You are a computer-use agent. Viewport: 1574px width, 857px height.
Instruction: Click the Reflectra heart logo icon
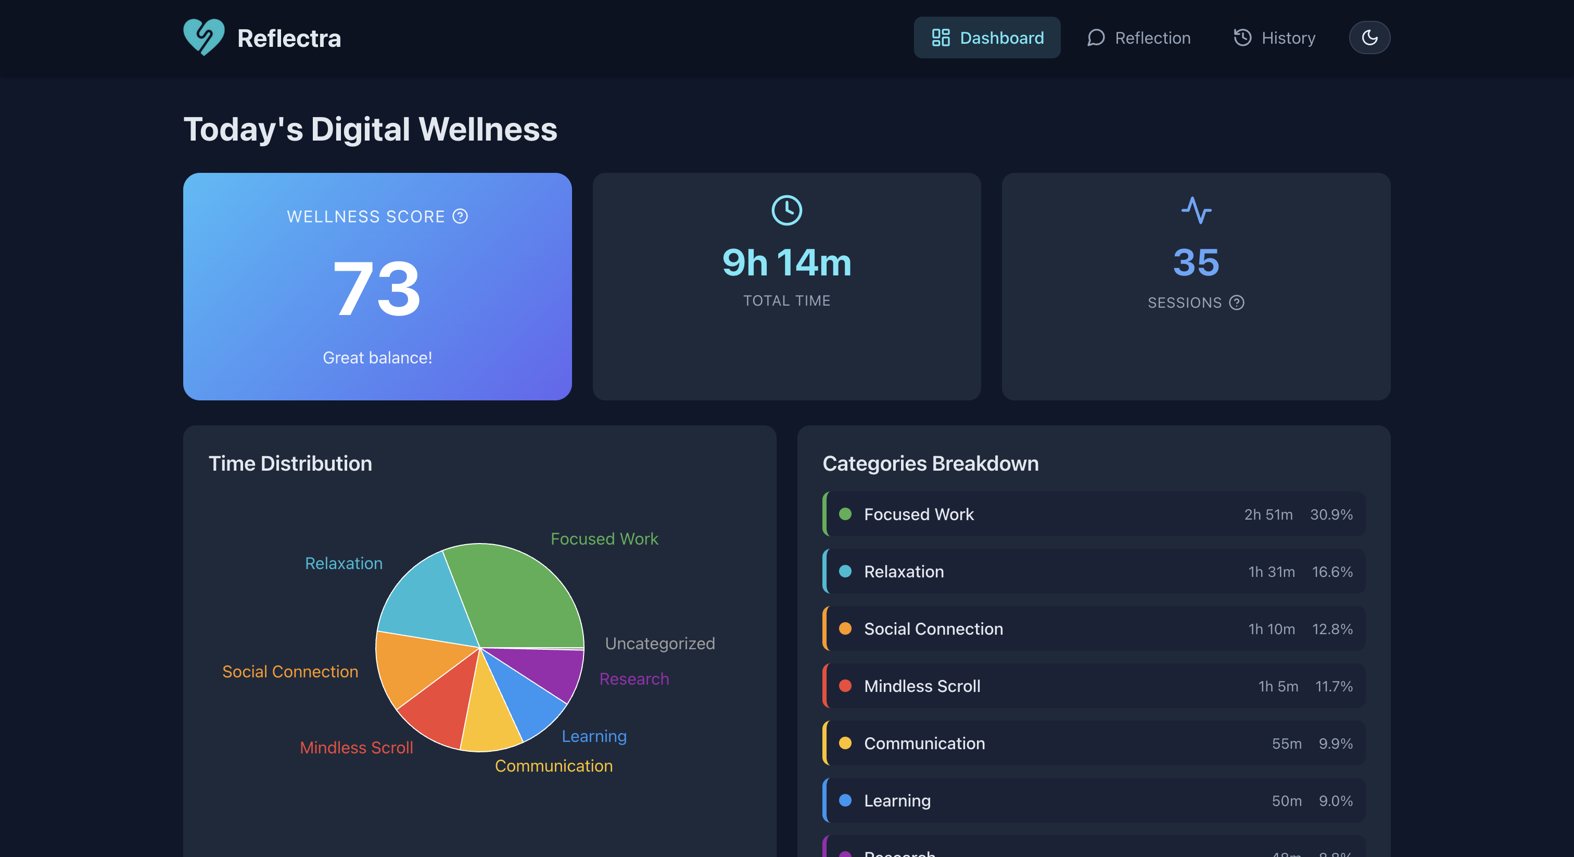point(204,37)
